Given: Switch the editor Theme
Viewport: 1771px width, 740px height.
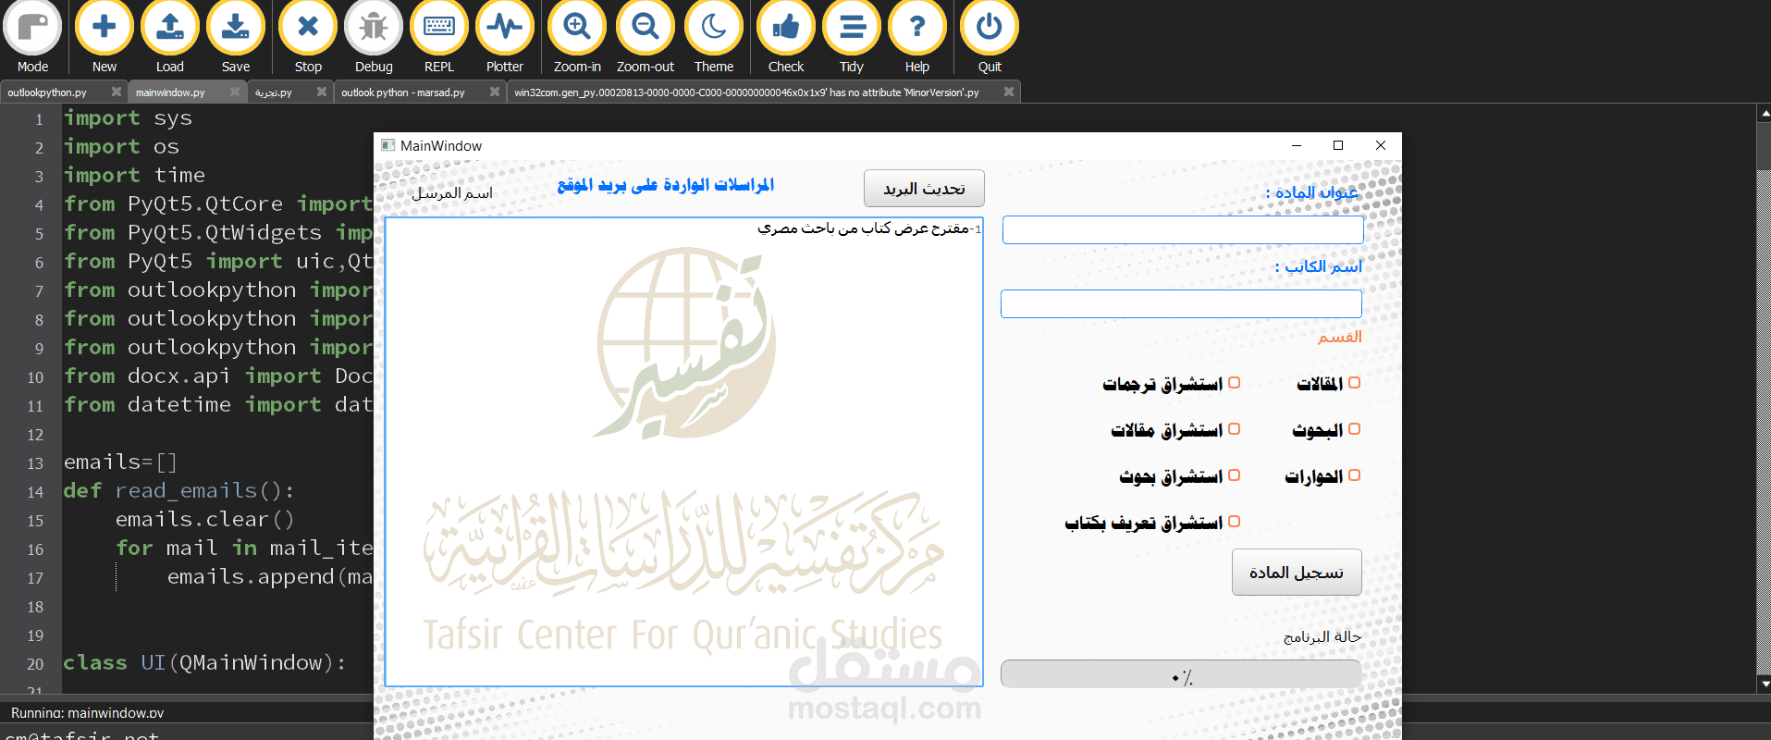Looking at the screenshot, I should click(714, 38).
